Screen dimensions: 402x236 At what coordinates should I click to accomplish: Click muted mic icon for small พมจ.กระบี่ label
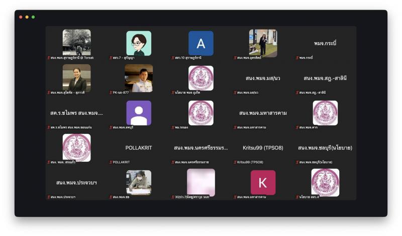[297, 58]
